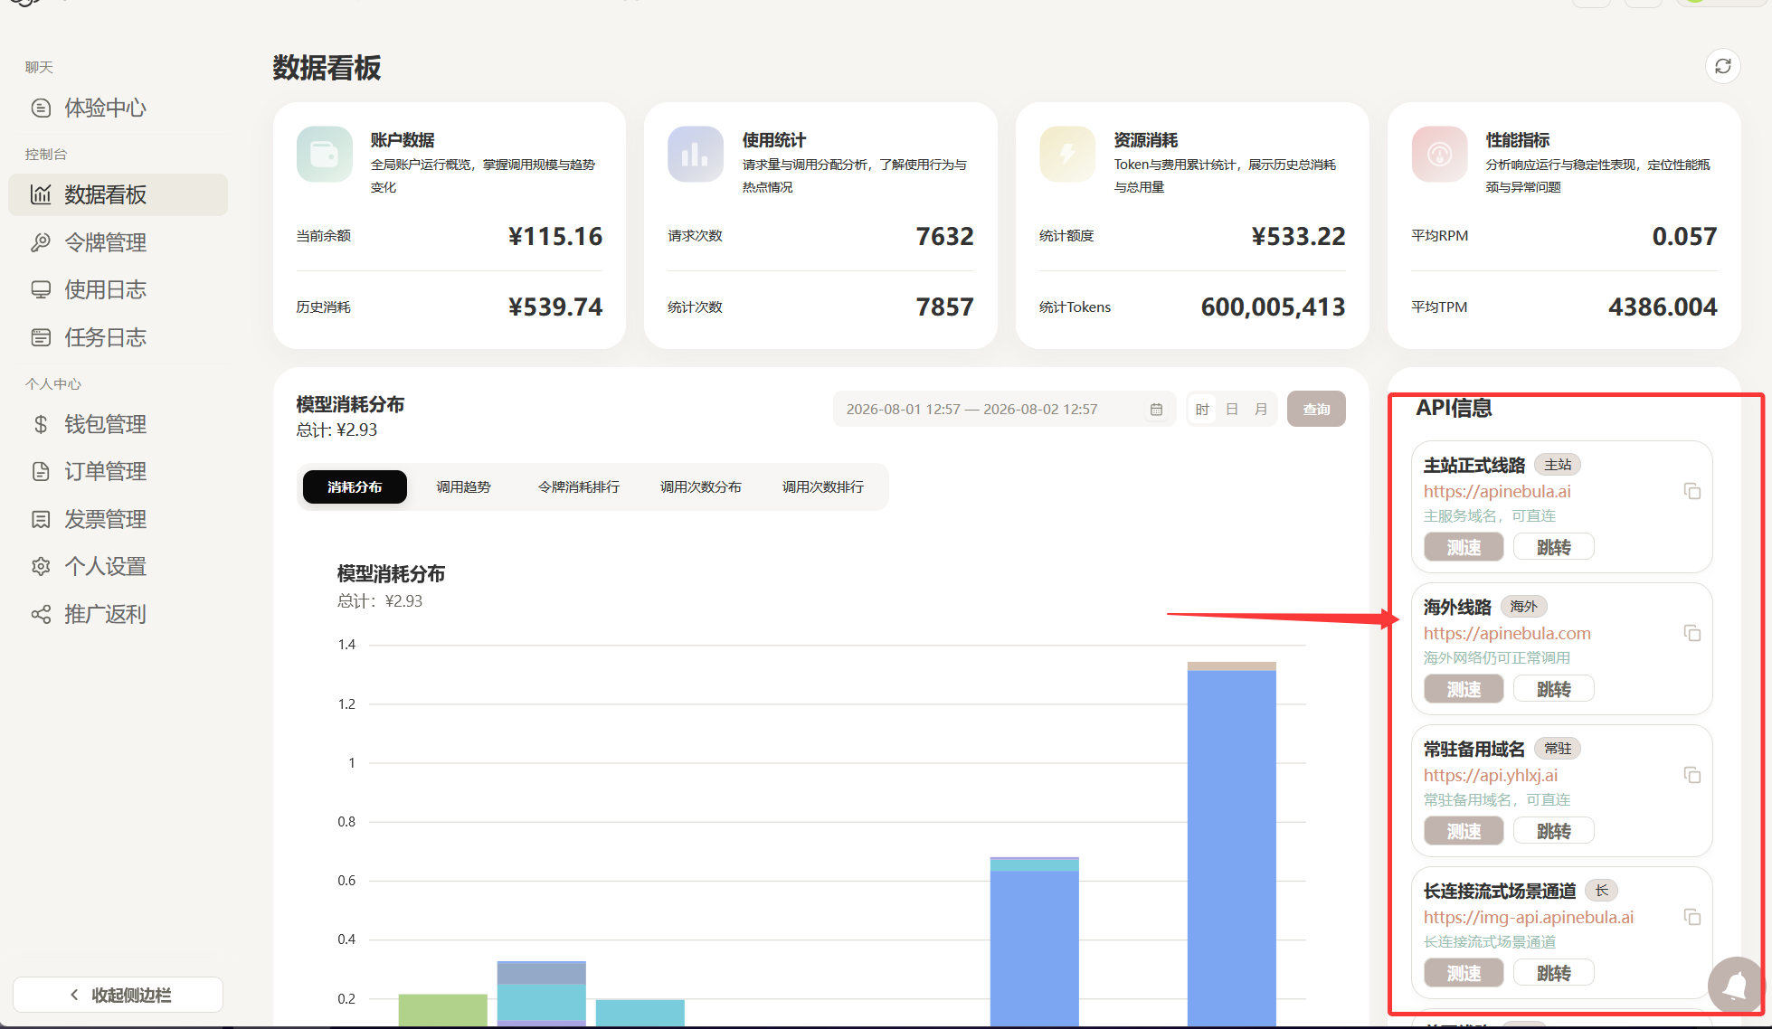Click the 推广返利 share icon
This screenshot has height=1029, width=1772.
tap(41, 614)
